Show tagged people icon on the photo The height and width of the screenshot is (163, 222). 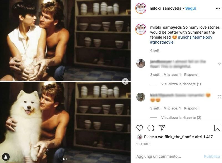pos(6,157)
